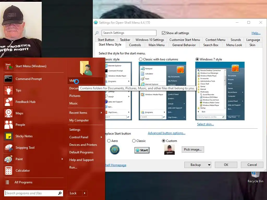
Task: Click Search programs and files box
Action: pos(34,193)
